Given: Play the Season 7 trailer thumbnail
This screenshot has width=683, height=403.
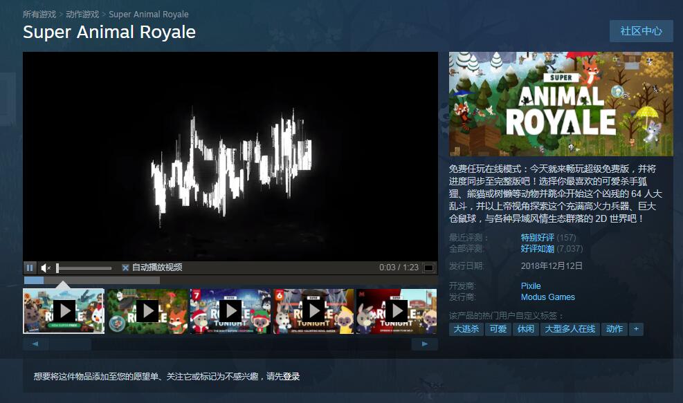Looking at the screenshot, I should tap(230, 311).
